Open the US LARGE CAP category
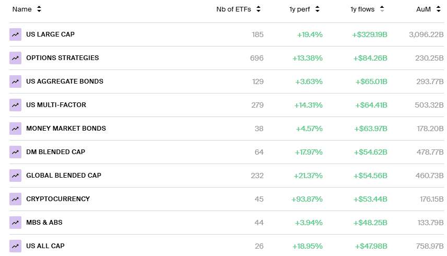 coord(50,34)
